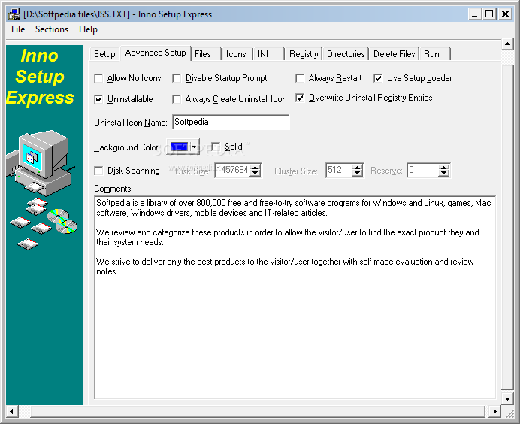Click the horizontal scrollbar track
This screenshot has width=520, height=424.
[x=253, y=411]
